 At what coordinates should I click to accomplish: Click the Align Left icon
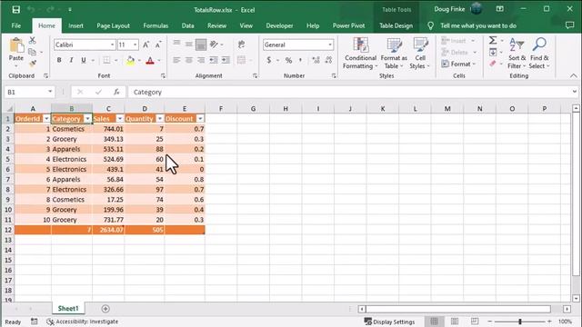tap(176, 60)
